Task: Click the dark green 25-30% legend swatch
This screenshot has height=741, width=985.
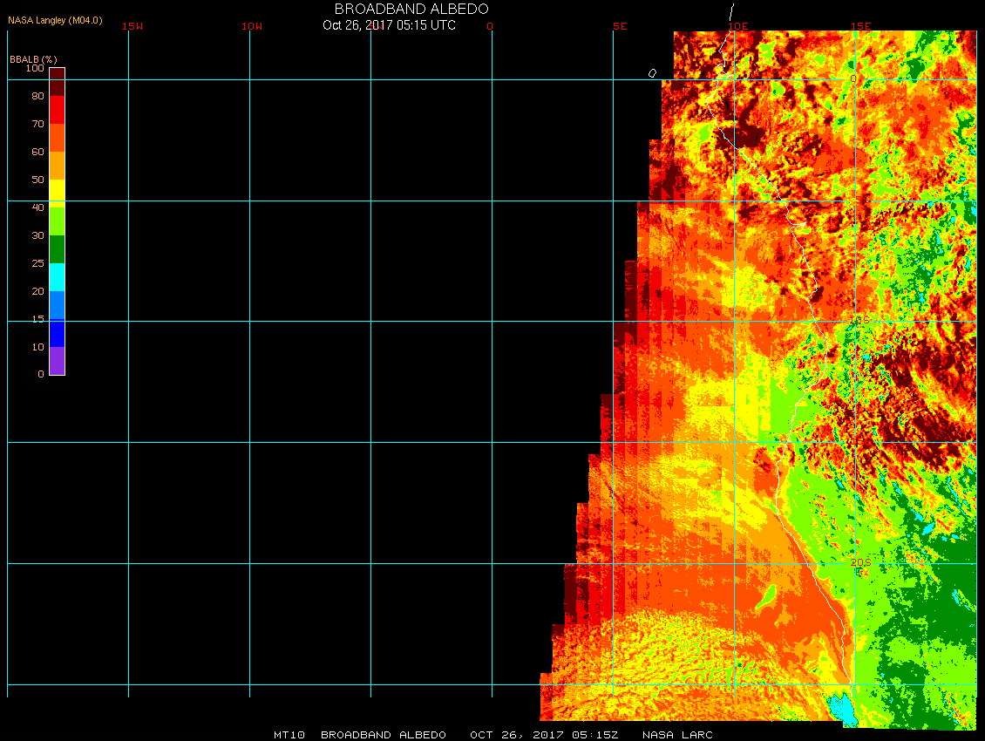Action: [x=57, y=249]
